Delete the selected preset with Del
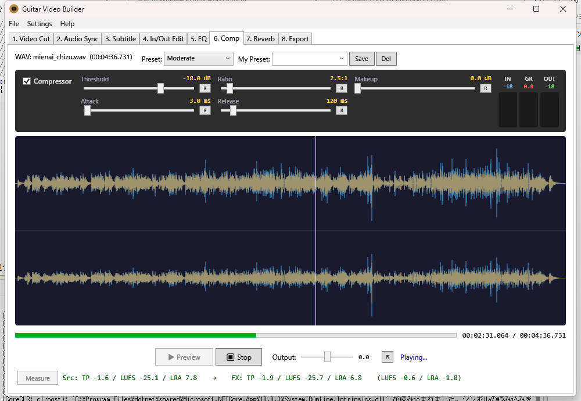581x401 pixels. (386, 59)
